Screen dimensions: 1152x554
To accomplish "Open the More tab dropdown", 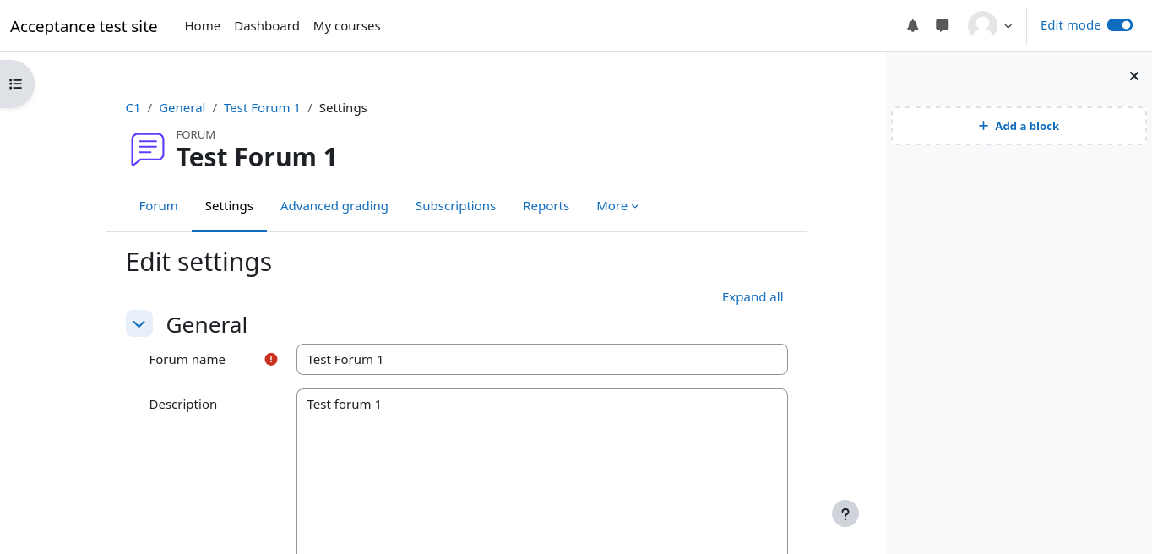I will pos(617,206).
